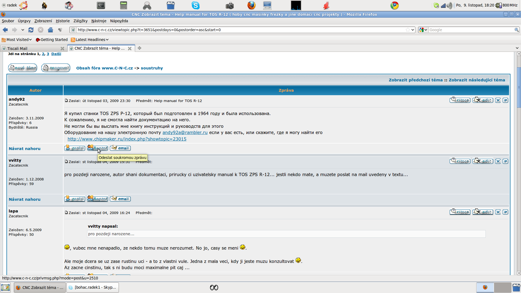Click Zobrazit následující téma link
Image resolution: width=521 pixels, height=293 pixels.
point(477,80)
